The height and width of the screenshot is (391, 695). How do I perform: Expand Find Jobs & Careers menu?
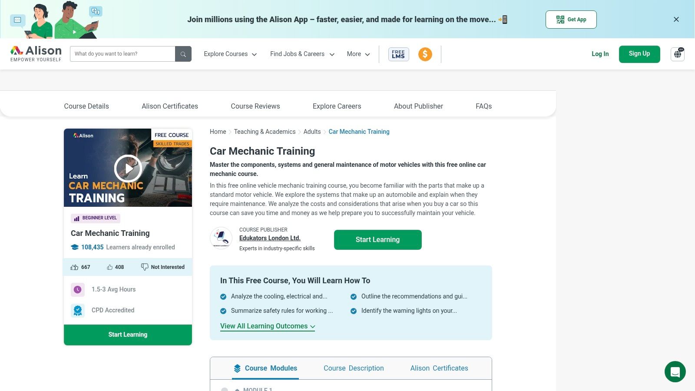pyautogui.click(x=302, y=54)
